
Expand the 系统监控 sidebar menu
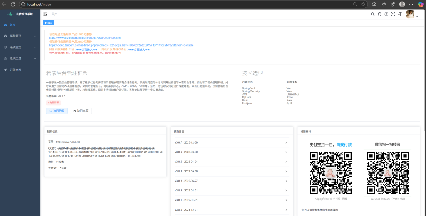(19, 47)
